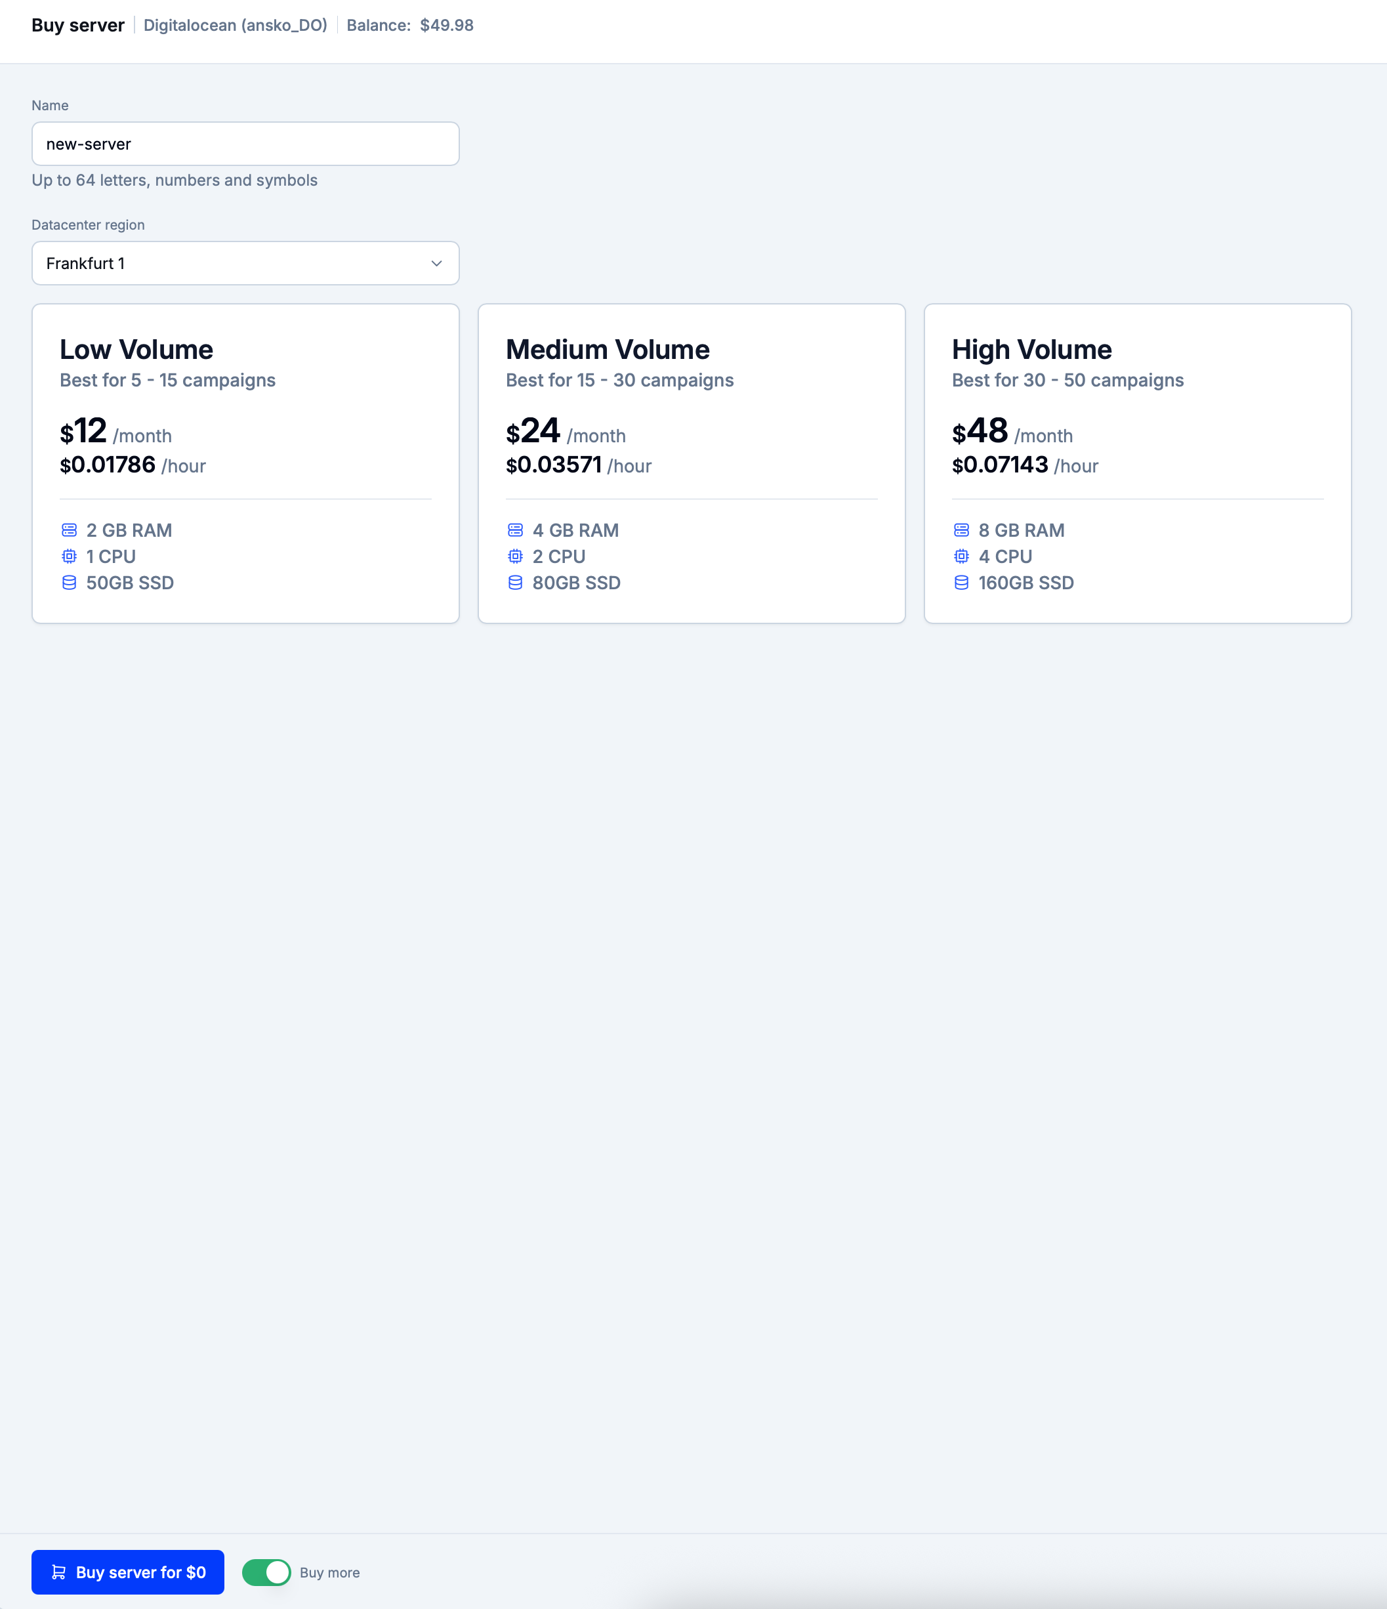Click the Up to 64 letters hint text
The width and height of the screenshot is (1387, 1609).
click(x=175, y=180)
